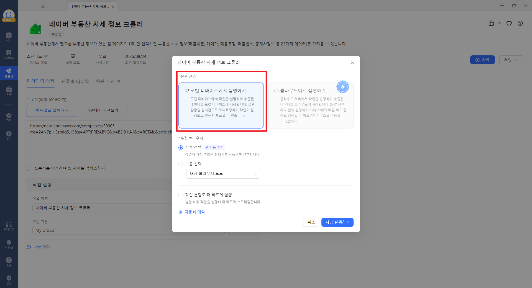Choose 클라우드에서 실행하기 option card
Screen dimensions: 532x288
pyautogui.click(x=311, y=106)
